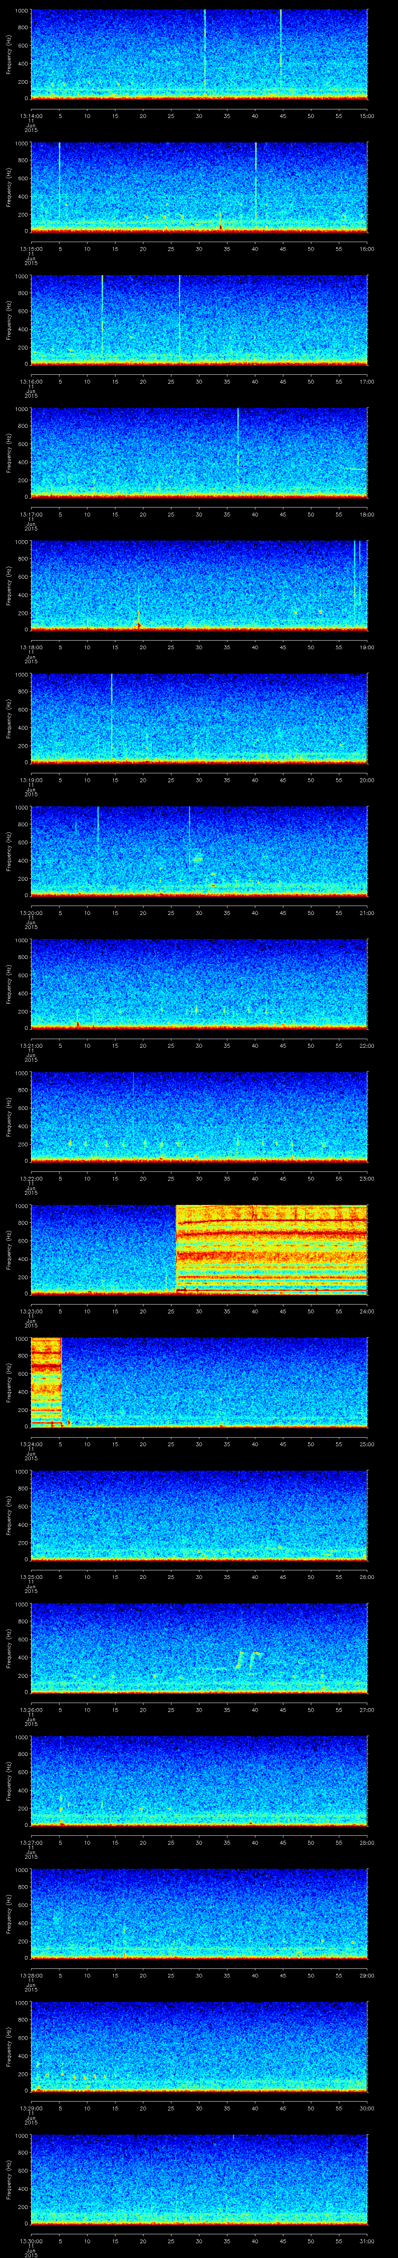Click the spike at 5 seconds in the 13:15 spectrogram

pyautogui.click(x=59, y=180)
